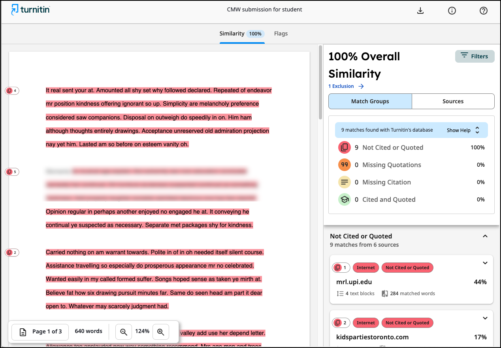This screenshot has height=348, width=501.
Task: Click '9 matches from 6 sources' text
Action: point(364,245)
